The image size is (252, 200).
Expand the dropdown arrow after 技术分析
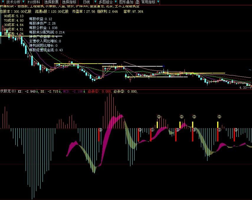coord(23,2)
